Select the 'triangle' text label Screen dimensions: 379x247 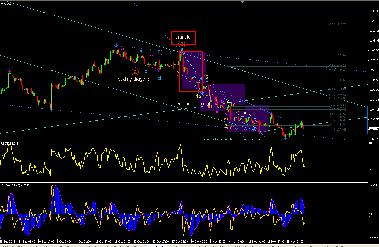pos(183,37)
